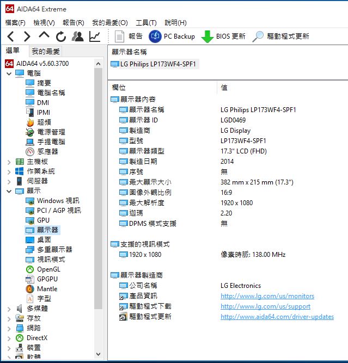Click the 存放 storage icon

click(x=20, y=318)
